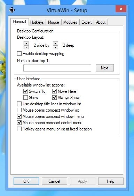The width and height of the screenshot is (134, 196).
Task: Go to the Expert tab
Action: click(86, 22)
